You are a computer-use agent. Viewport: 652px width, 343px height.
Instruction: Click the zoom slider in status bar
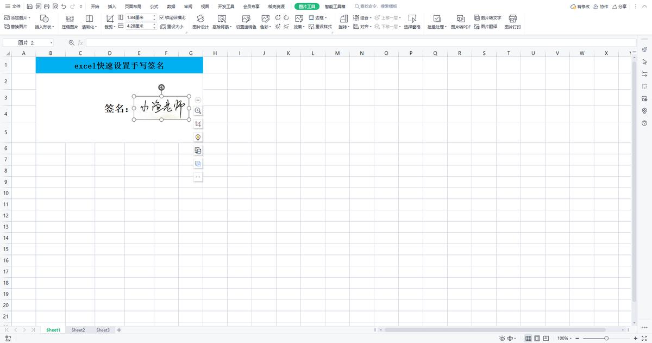point(606,338)
